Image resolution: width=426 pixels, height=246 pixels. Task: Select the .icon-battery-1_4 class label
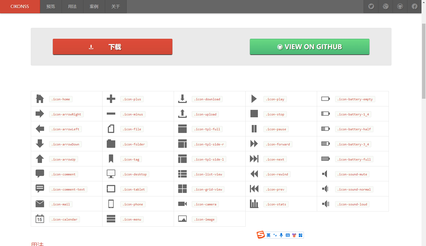click(x=353, y=114)
